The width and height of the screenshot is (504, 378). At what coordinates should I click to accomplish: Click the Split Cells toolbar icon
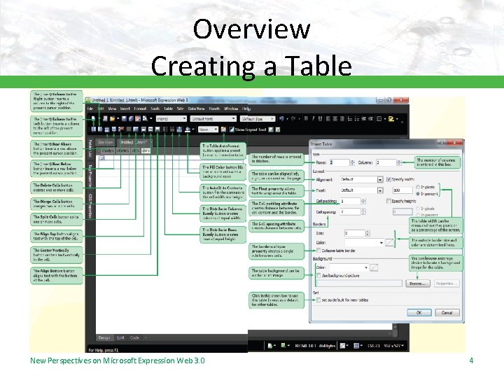[136, 129]
